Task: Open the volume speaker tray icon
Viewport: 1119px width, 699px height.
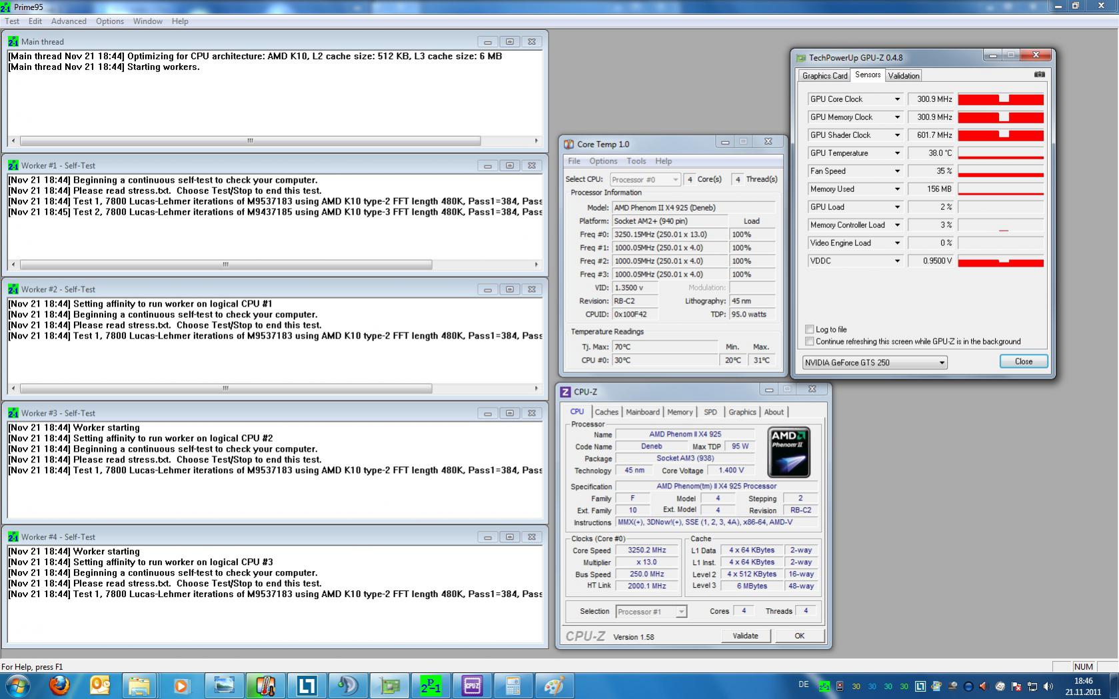Action: tap(1048, 686)
